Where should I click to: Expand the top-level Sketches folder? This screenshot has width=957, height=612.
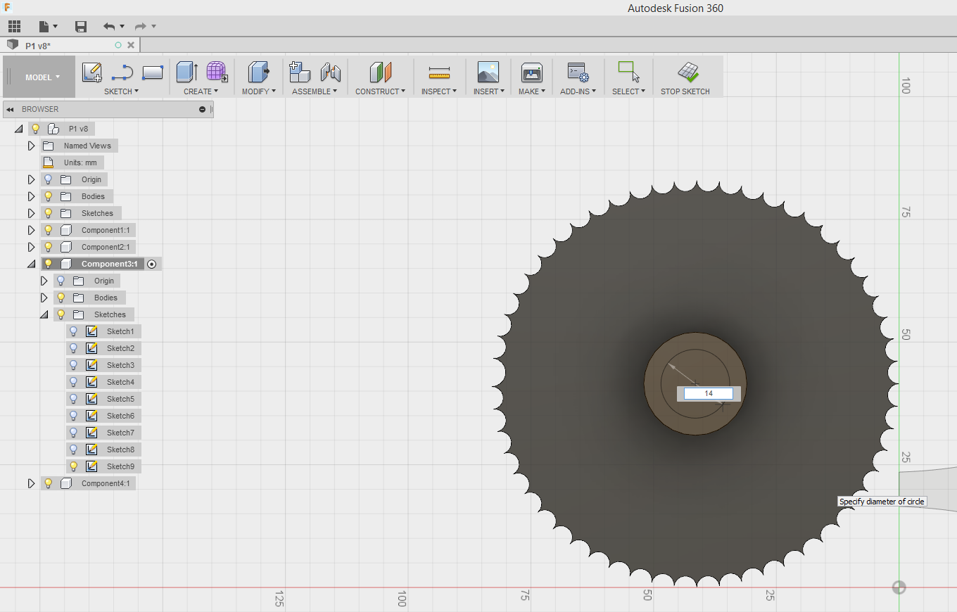click(x=31, y=213)
